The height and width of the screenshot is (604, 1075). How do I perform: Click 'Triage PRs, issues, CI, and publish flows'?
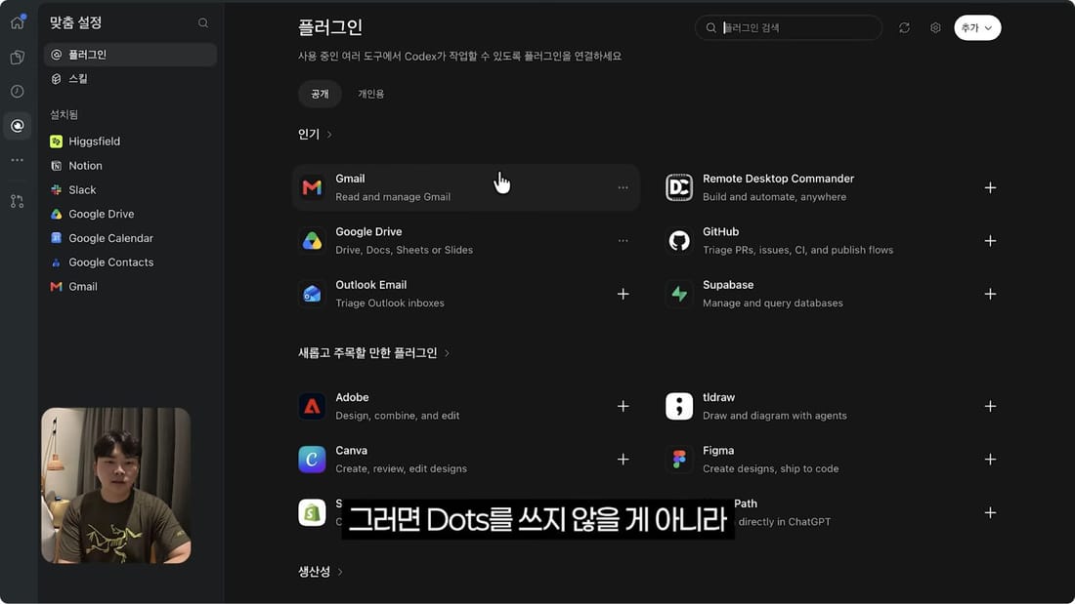coord(798,250)
